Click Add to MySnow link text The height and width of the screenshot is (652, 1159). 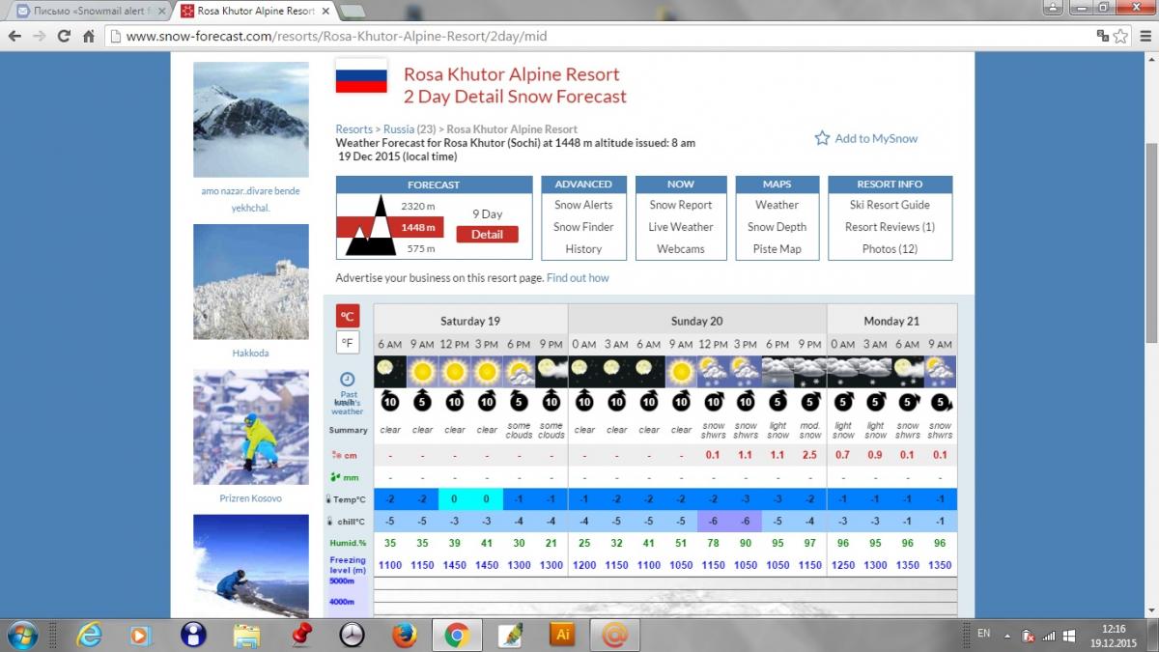[x=876, y=138]
